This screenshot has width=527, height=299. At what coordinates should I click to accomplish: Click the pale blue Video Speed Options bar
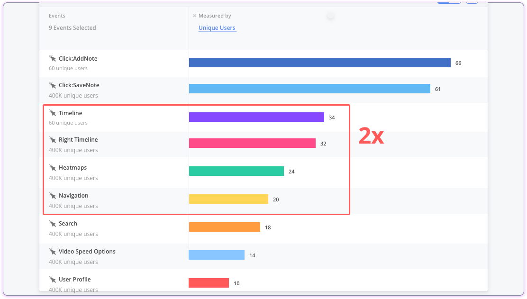(217, 255)
